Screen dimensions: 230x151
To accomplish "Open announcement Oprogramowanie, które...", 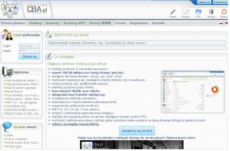I will pos(23,84).
